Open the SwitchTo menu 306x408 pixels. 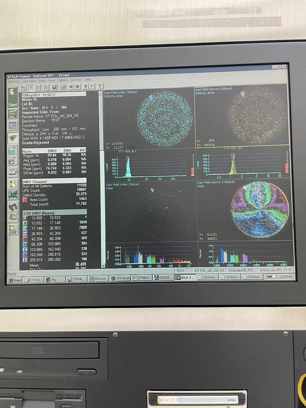point(14,81)
